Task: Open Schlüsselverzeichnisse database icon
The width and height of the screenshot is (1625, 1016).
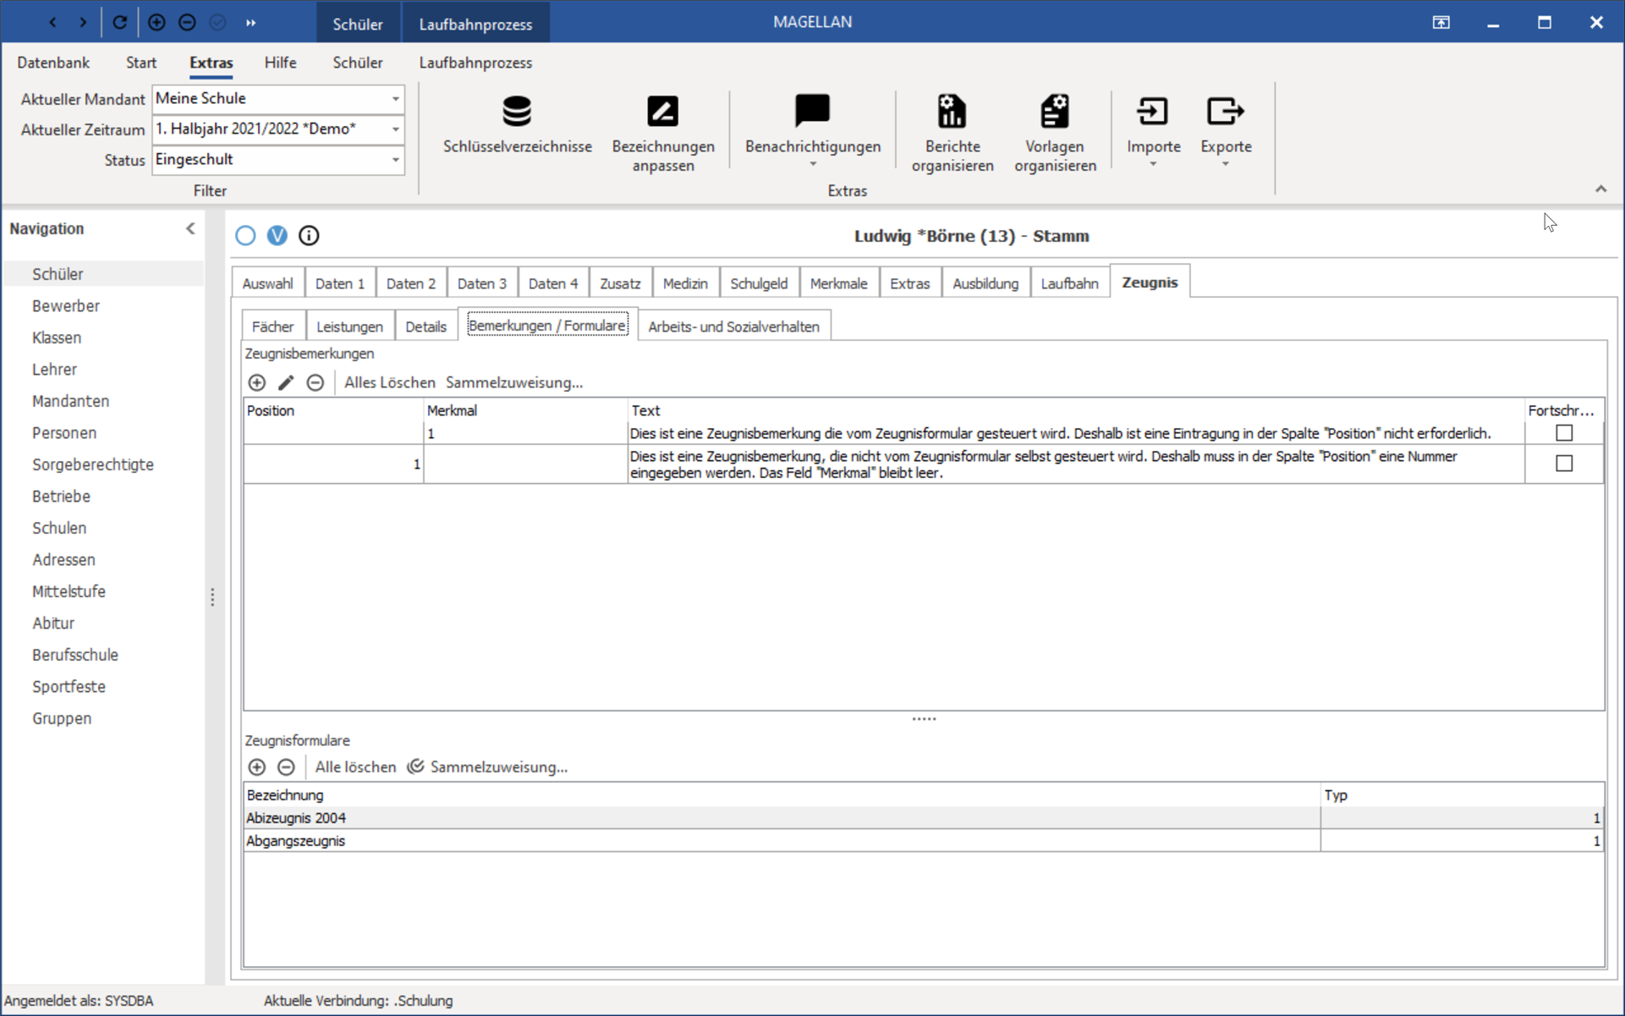Action: [x=517, y=112]
